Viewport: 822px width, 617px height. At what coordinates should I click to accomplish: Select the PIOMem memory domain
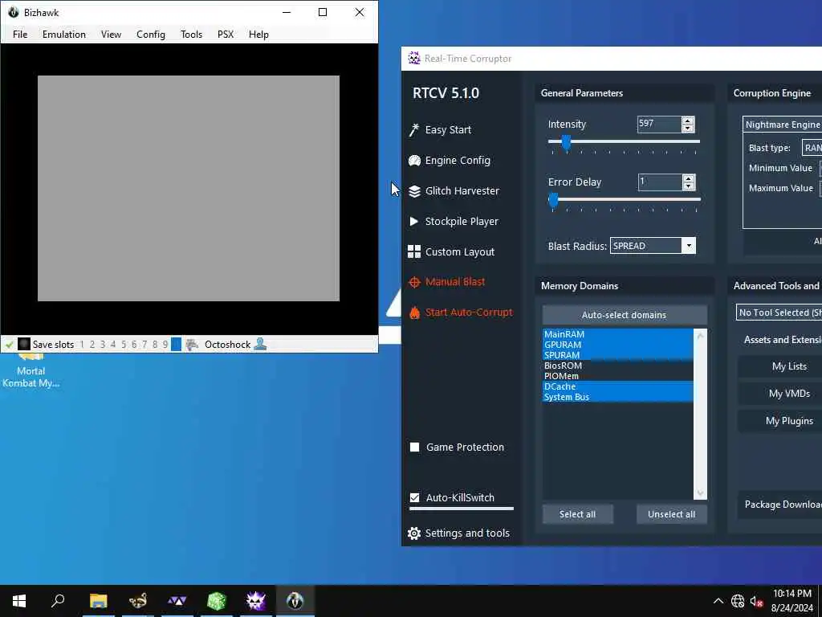pyautogui.click(x=617, y=376)
